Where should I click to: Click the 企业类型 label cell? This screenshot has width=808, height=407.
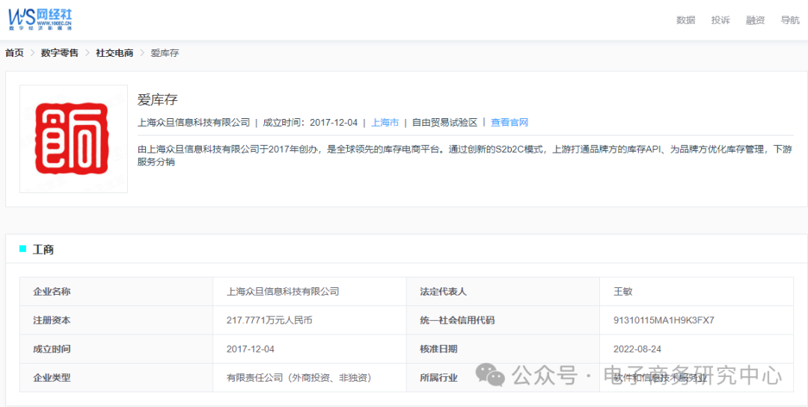pyautogui.click(x=117, y=378)
